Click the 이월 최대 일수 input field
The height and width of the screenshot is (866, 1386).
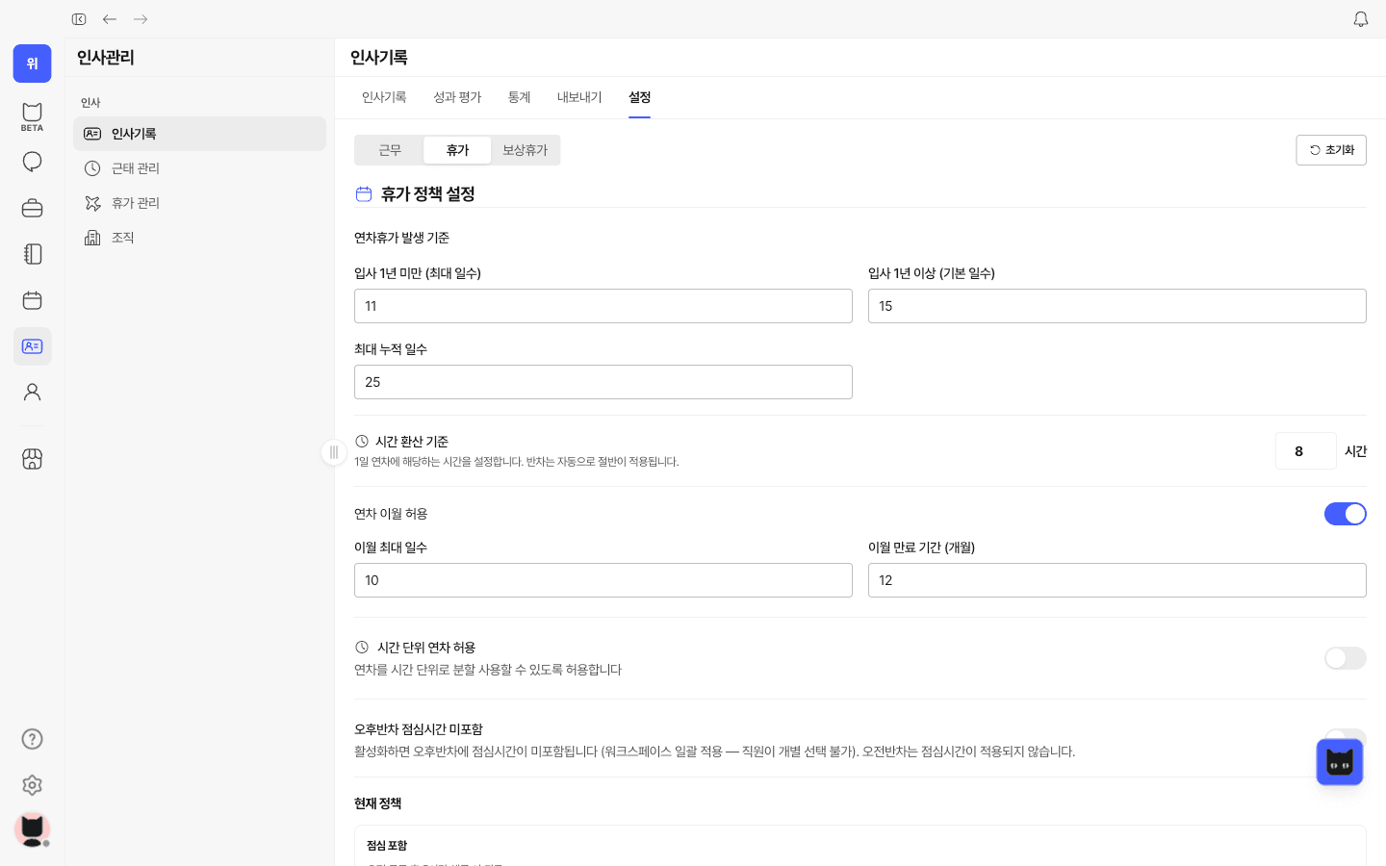point(603,580)
